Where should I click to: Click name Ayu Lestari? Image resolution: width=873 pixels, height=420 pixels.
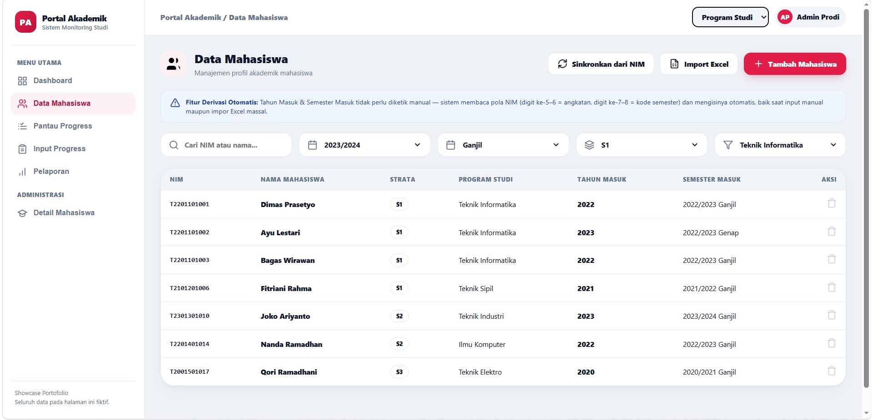280,233
